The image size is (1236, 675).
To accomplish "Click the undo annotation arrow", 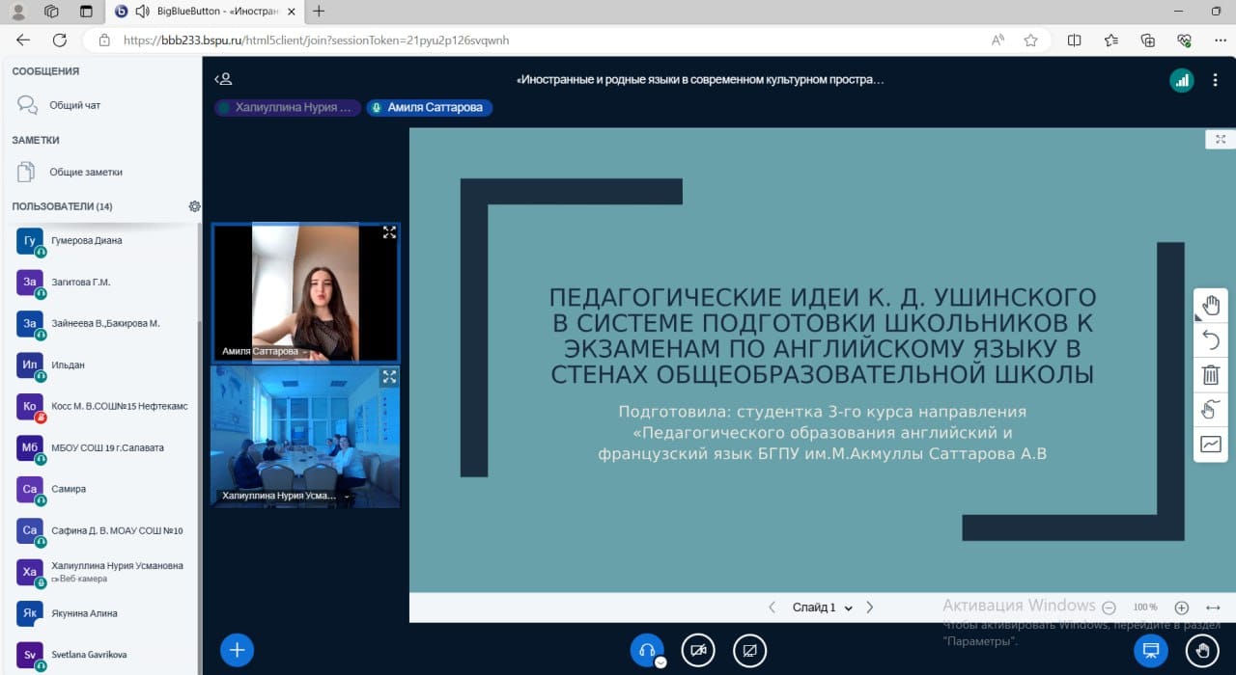I will pos(1210,340).
